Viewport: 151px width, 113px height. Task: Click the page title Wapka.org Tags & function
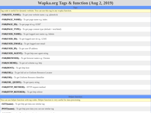tap(75, 3)
